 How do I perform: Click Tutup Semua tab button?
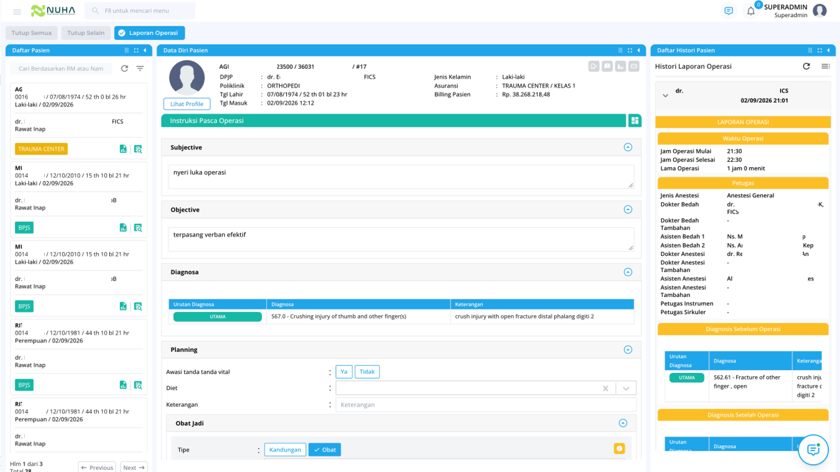click(x=31, y=33)
